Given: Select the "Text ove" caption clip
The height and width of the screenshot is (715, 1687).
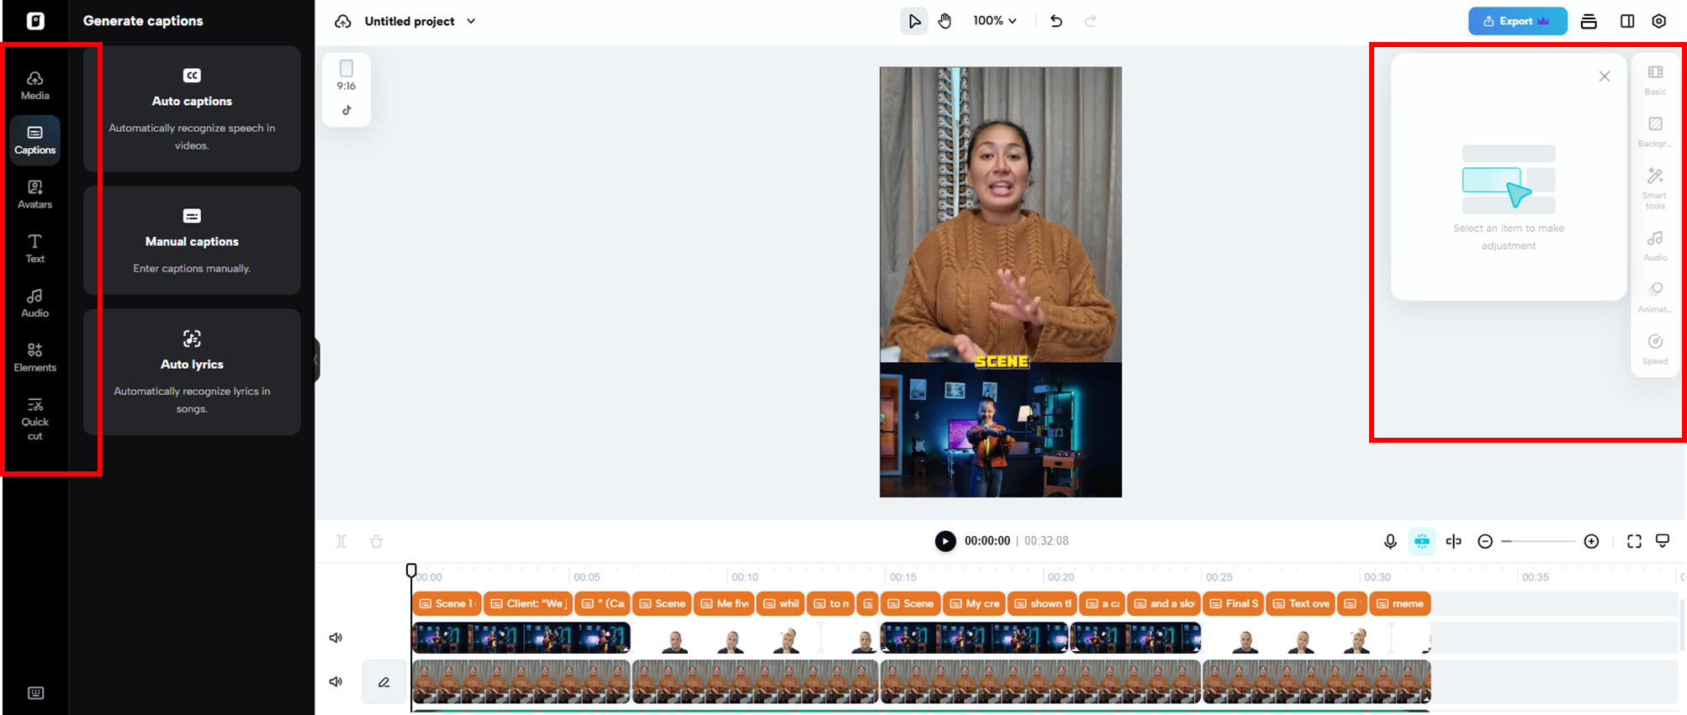Looking at the screenshot, I should (x=1300, y=603).
